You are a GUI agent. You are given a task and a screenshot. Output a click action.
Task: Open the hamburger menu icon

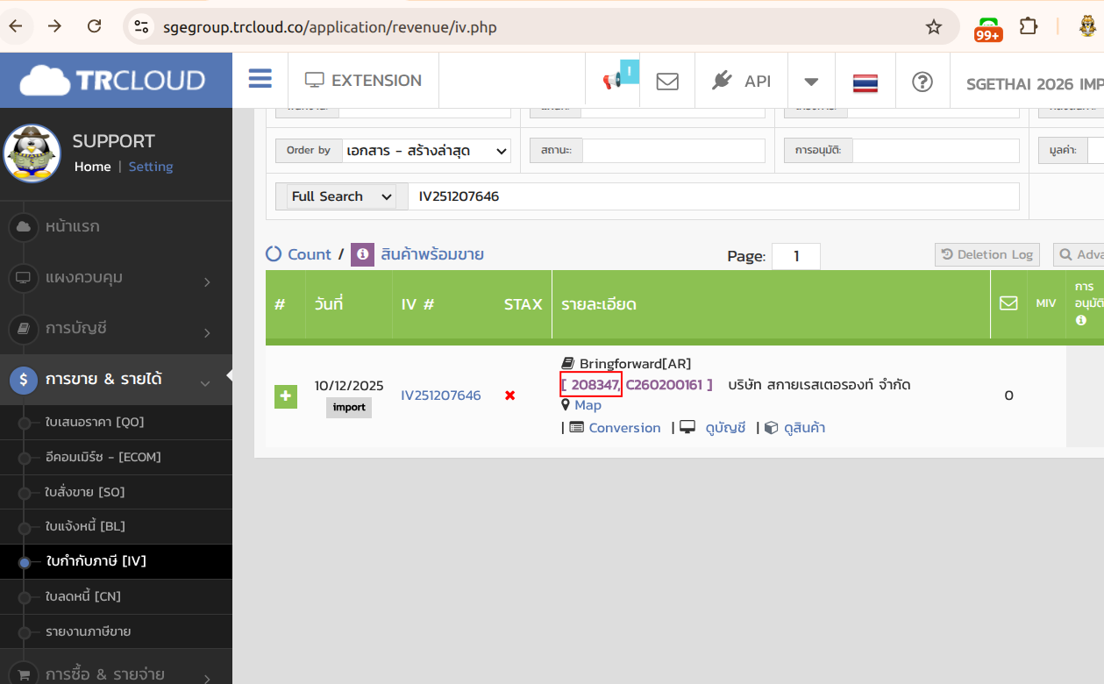click(260, 80)
